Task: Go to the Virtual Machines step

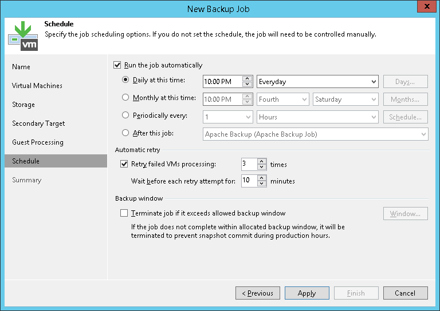Action: (37, 86)
